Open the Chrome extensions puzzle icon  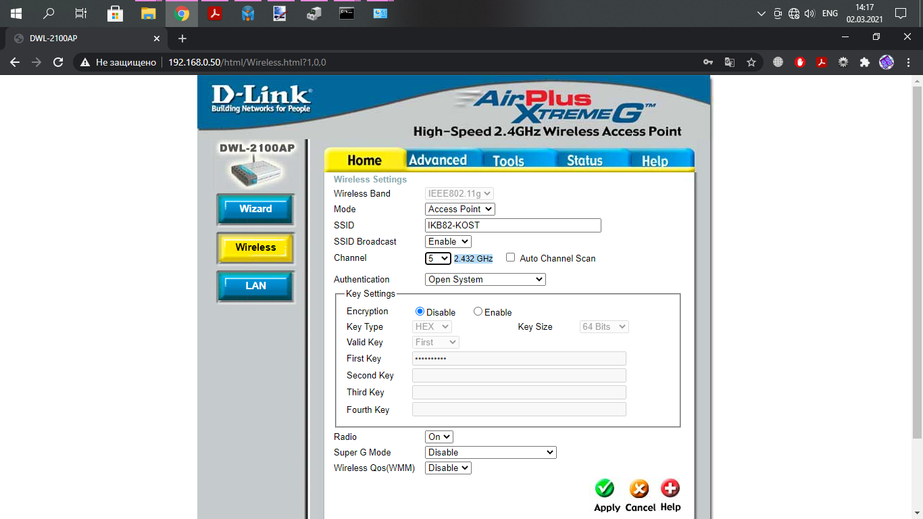(x=864, y=62)
